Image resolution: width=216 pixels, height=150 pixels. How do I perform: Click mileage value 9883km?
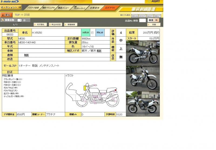point(86,38)
